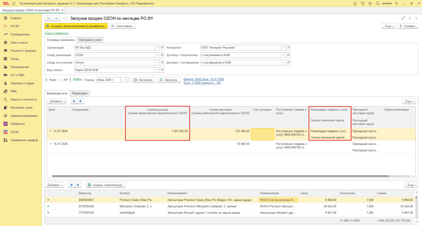
Task: Open Покупки и продажи section
Action: point(23,51)
